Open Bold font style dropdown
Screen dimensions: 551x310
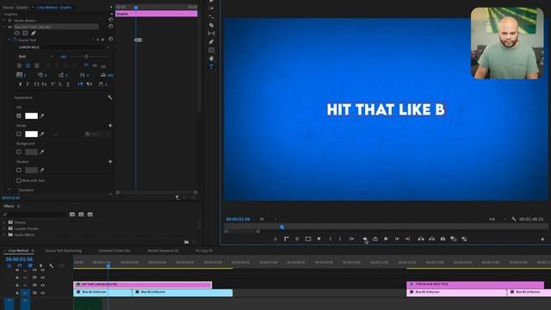pyautogui.click(x=35, y=57)
